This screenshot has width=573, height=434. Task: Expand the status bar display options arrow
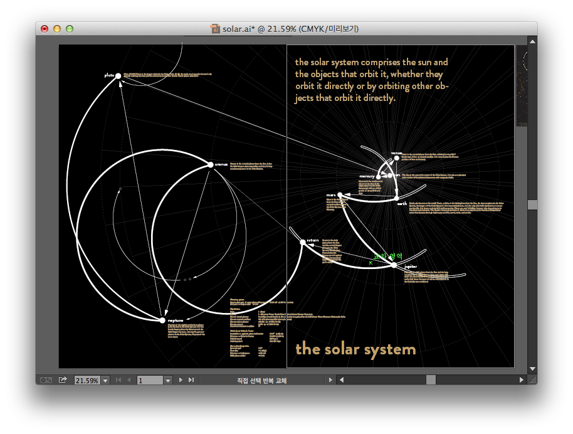pyautogui.click(x=330, y=380)
